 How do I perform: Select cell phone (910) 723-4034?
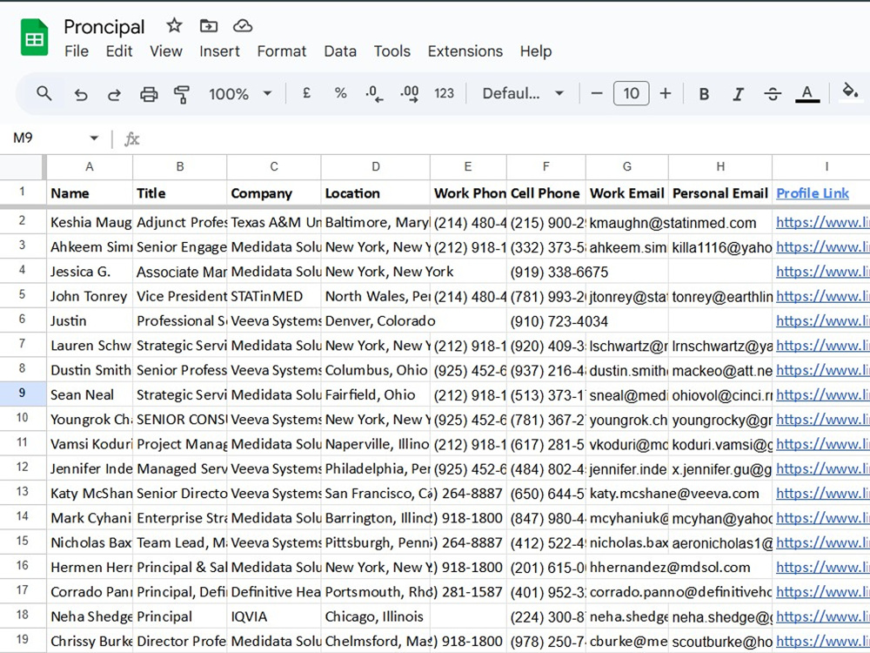pos(546,320)
